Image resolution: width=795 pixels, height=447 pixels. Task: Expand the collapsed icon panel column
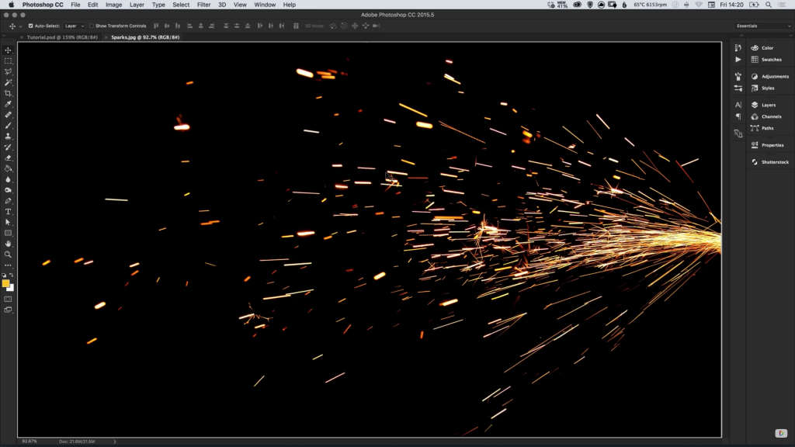pyautogui.click(x=741, y=36)
